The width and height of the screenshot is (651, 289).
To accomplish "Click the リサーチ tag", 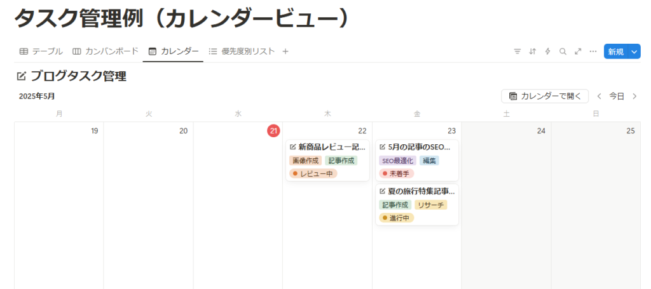I will (x=430, y=205).
